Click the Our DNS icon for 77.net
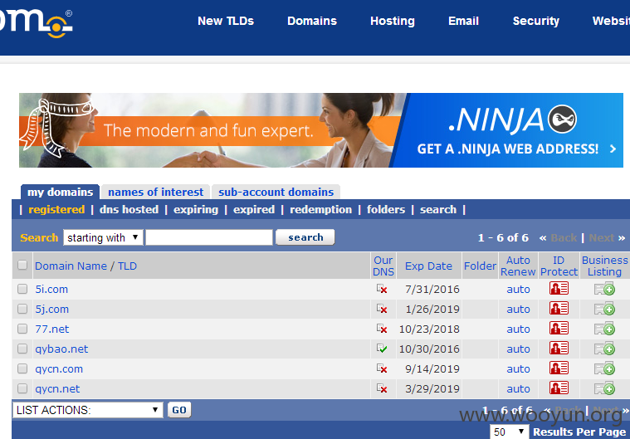 tap(382, 329)
